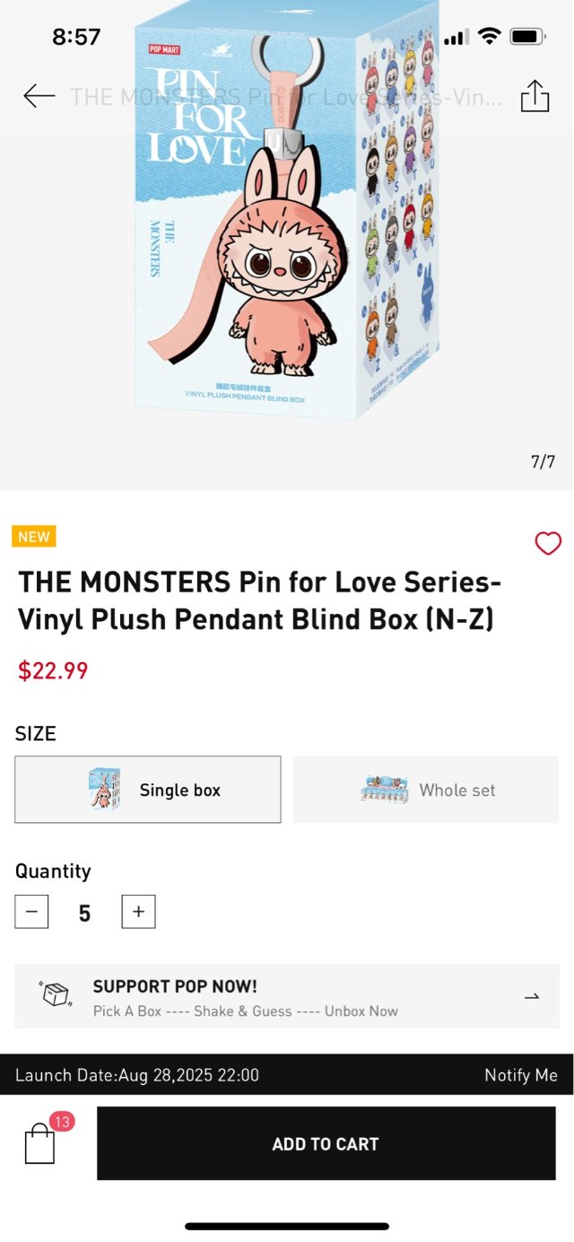Select the Whole set size option
Screen dimensions: 574x1242
pos(457,791)
